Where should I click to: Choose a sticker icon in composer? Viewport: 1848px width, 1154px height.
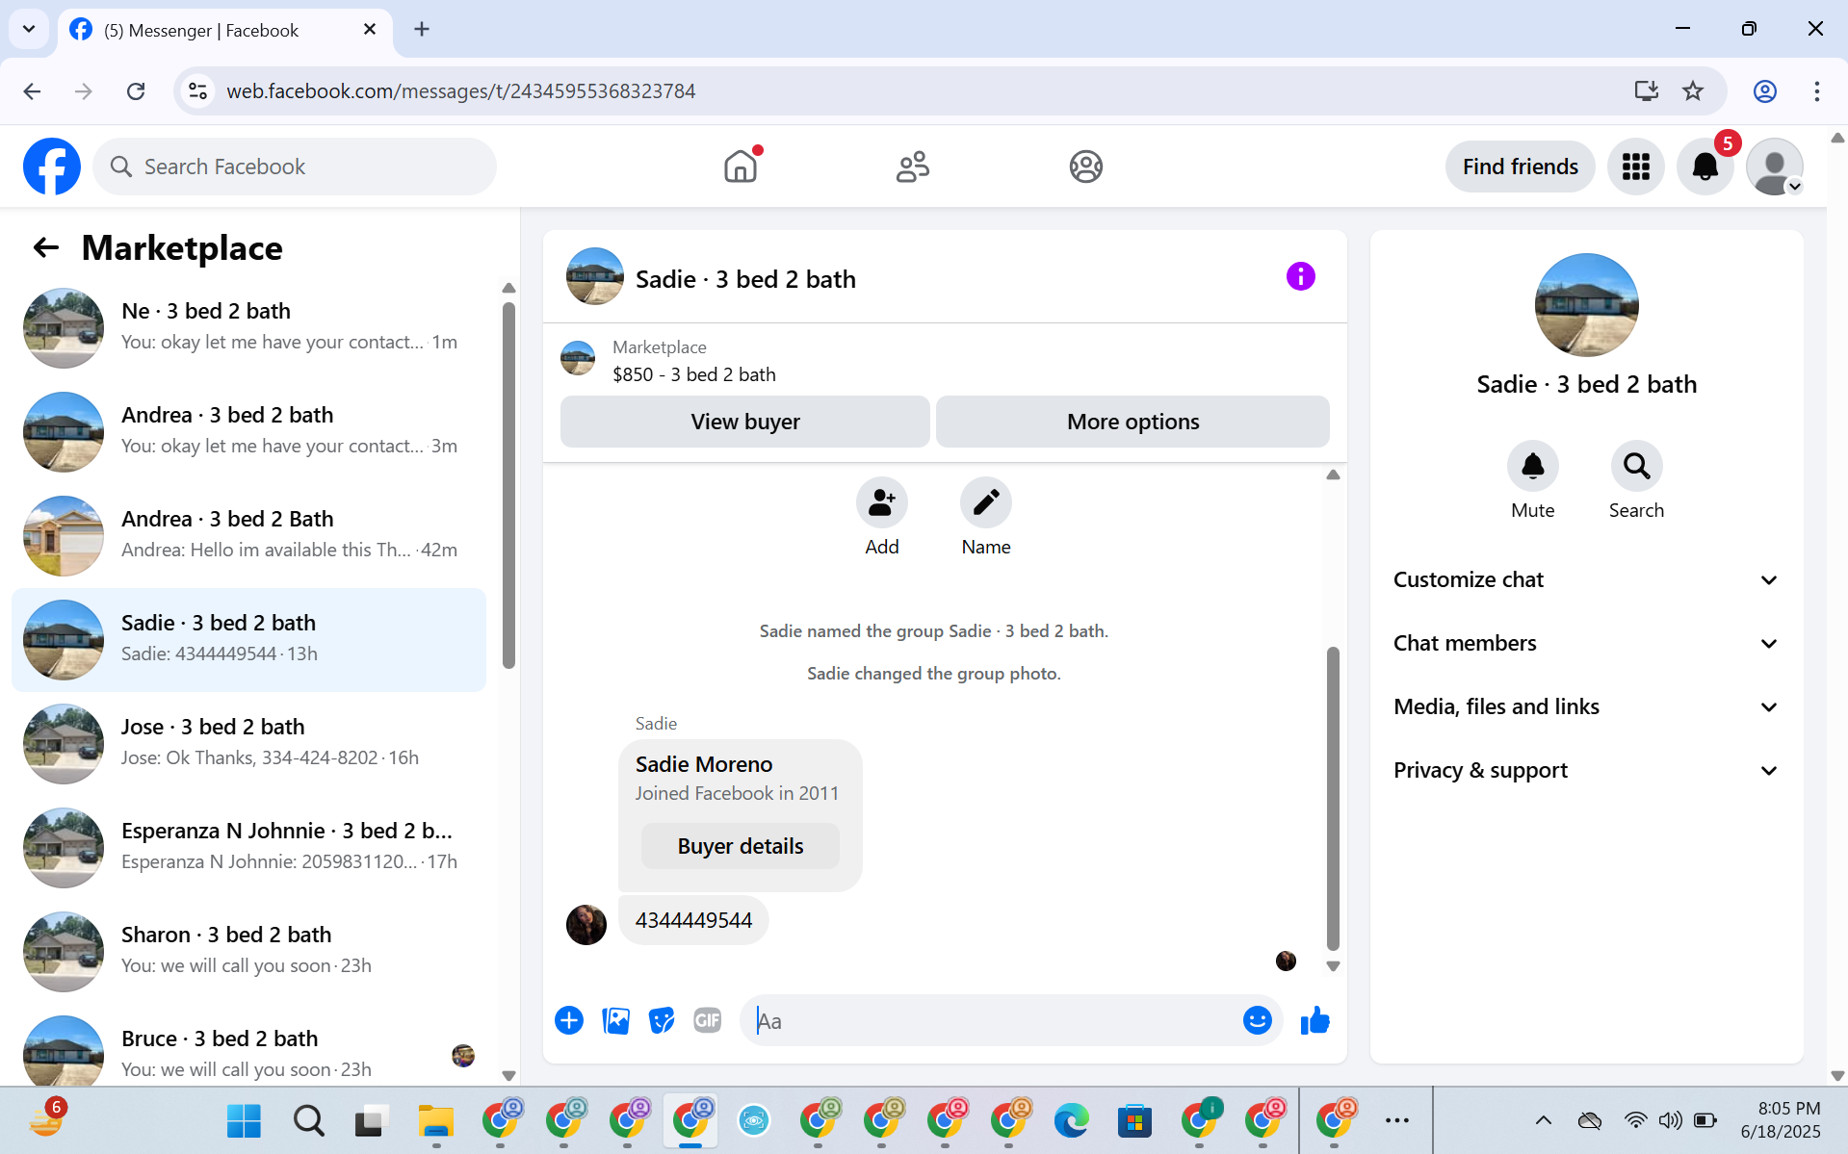point(662,1020)
